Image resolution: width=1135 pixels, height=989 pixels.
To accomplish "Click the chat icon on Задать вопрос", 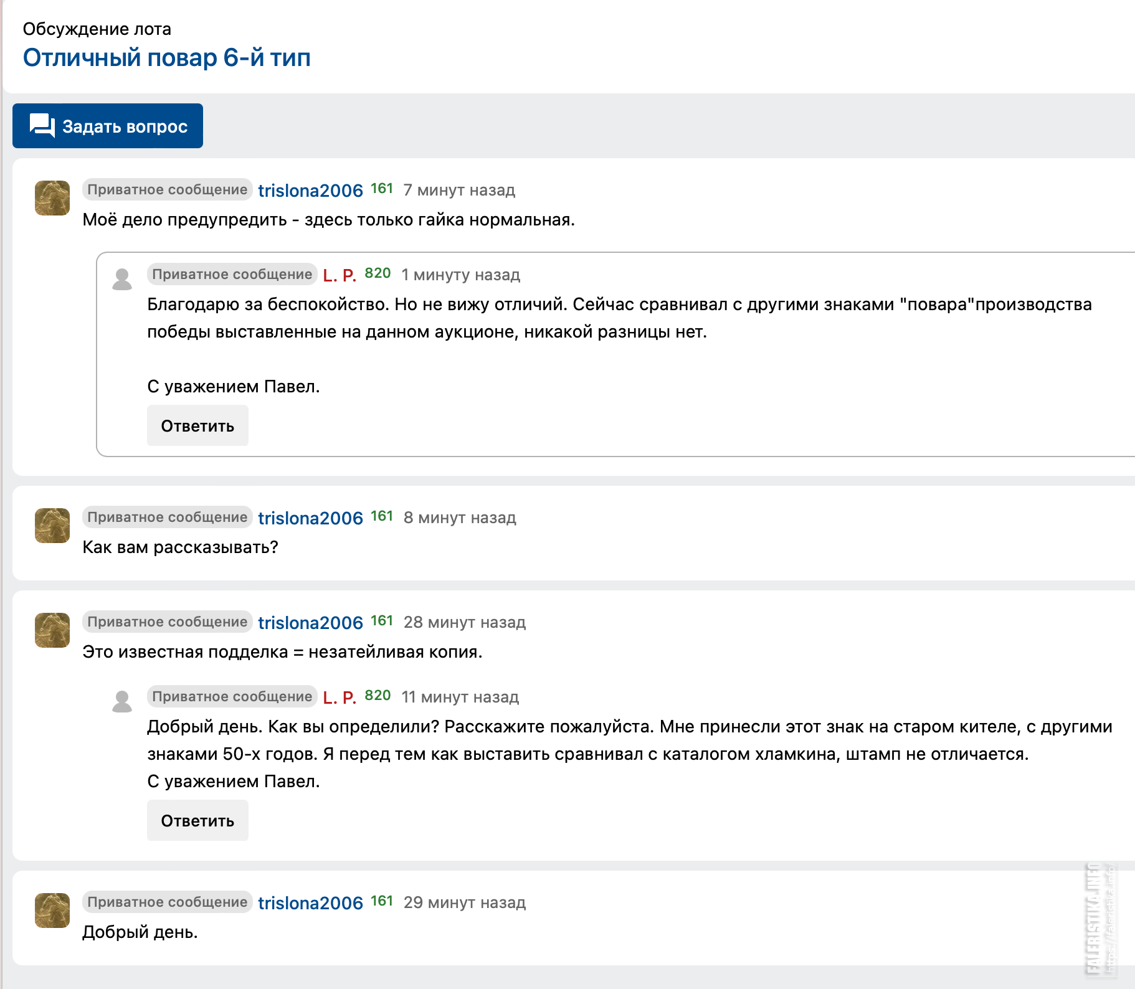I will tap(42, 126).
